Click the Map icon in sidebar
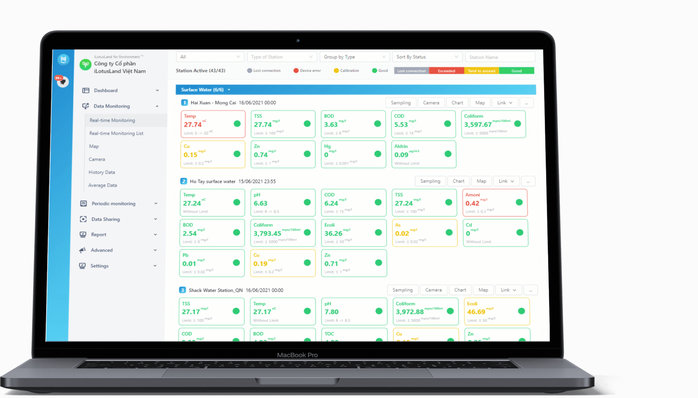698x398 pixels. [94, 146]
